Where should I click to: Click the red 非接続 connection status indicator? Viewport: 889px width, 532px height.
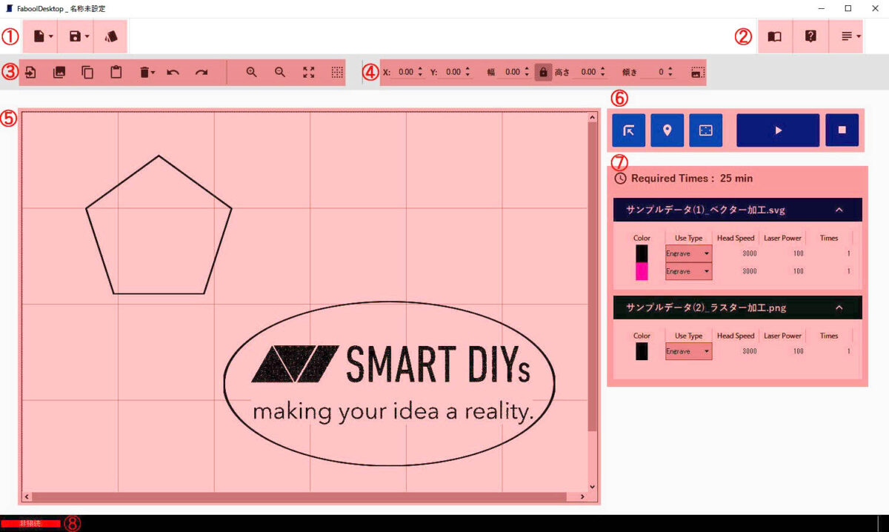tap(30, 523)
